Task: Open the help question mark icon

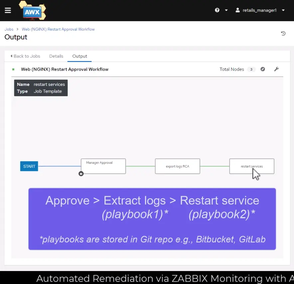Action: [217, 10]
